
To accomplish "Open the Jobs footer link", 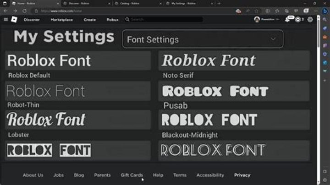I will pos(59,175).
